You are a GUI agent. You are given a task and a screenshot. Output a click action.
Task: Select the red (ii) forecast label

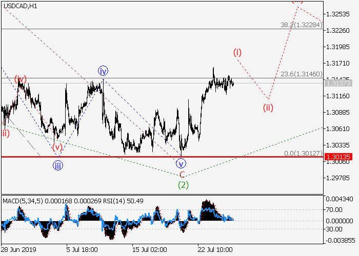(268, 107)
